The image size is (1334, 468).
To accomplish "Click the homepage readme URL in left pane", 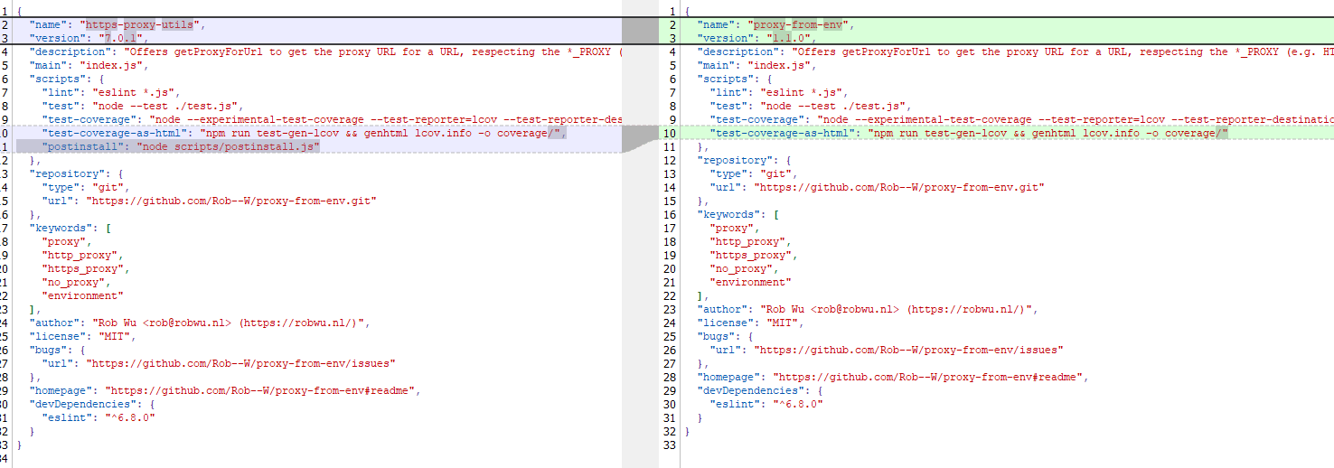I will pyautogui.click(x=260, y=390).
